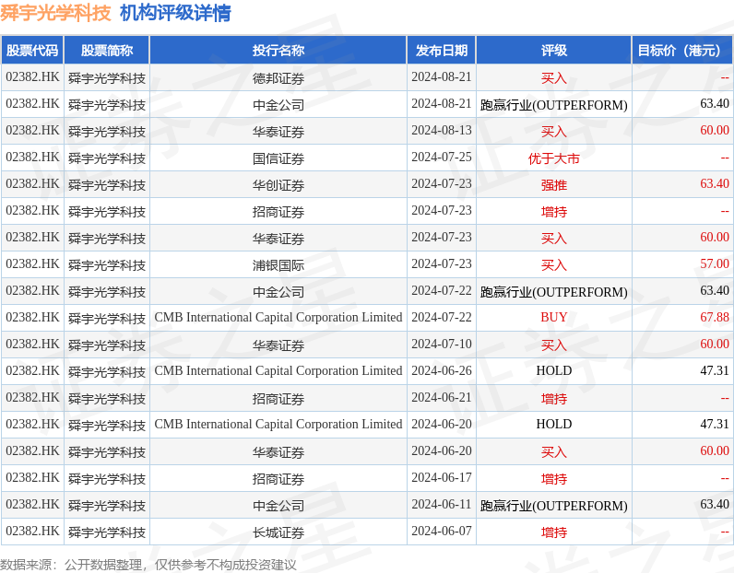Click 买入 rating in the 浦银国际 row

(x=554, y=265)
